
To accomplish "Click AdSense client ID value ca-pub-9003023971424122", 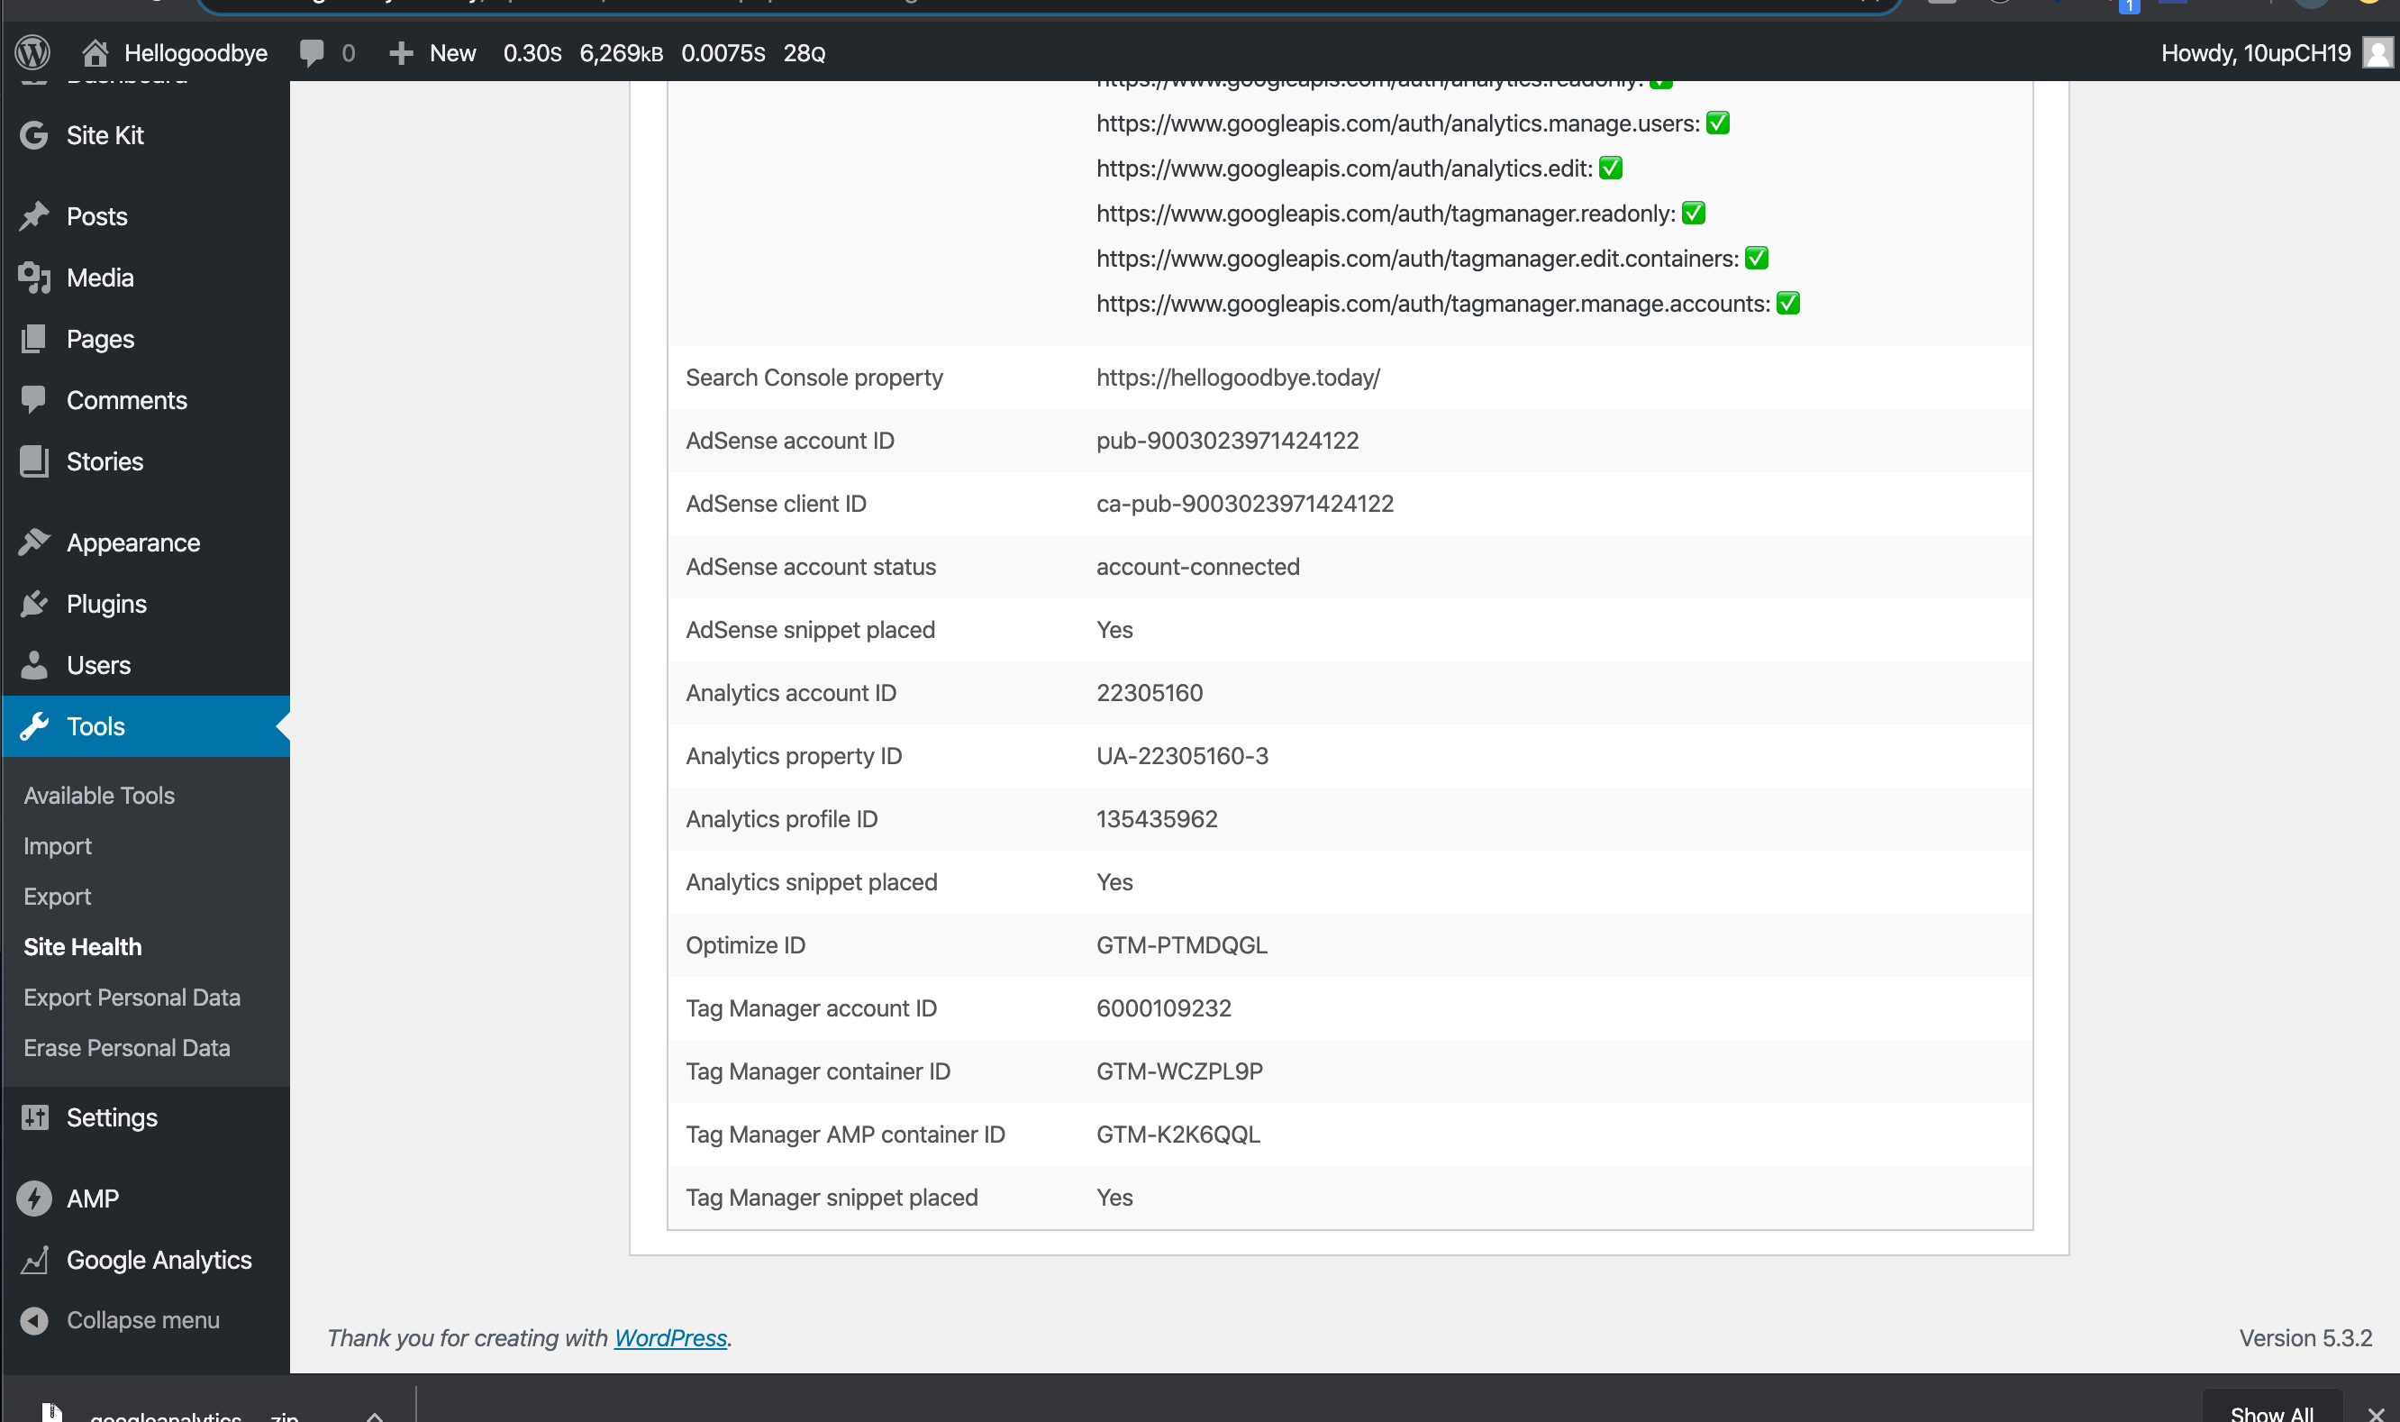I will click(1244, 504).
